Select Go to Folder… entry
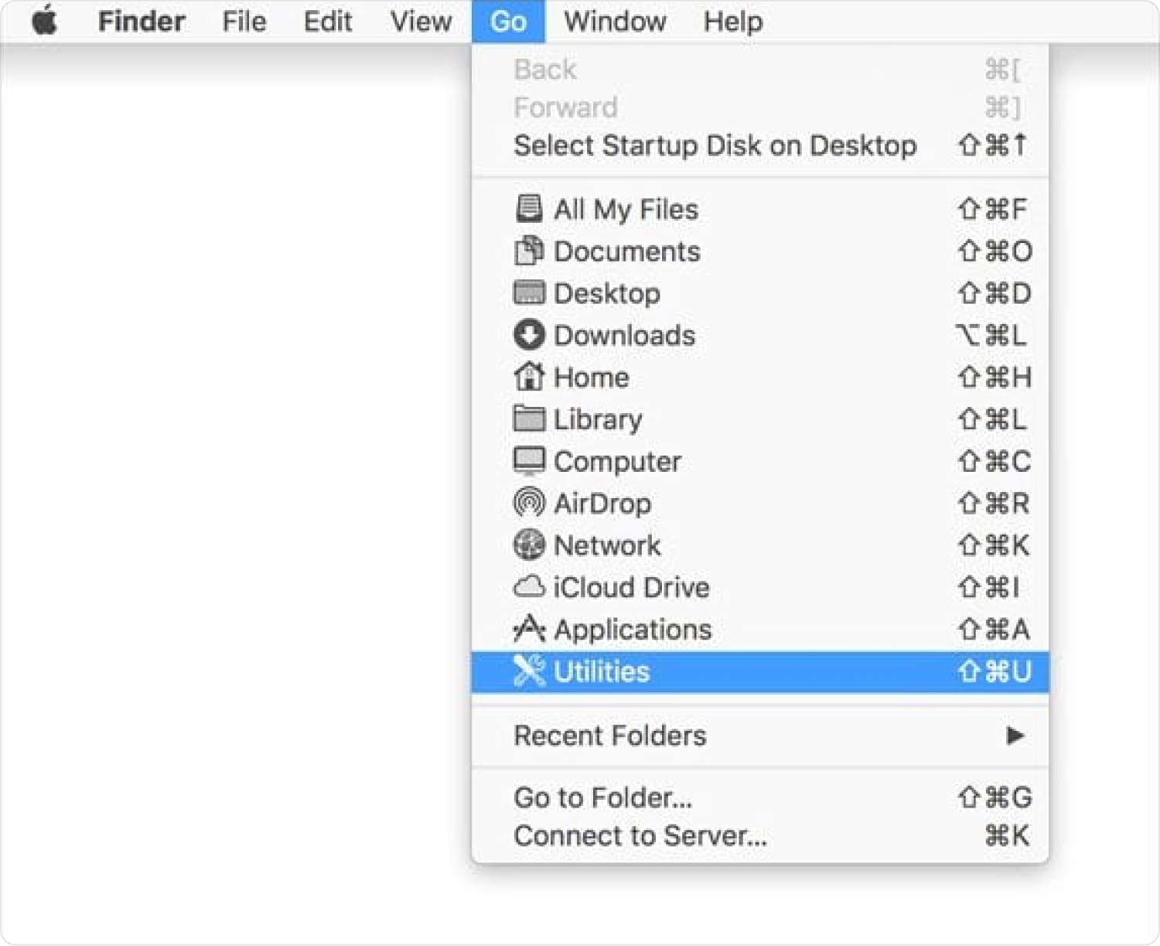This screenshot has height=946, width=1160. click(x=760, y=797)
